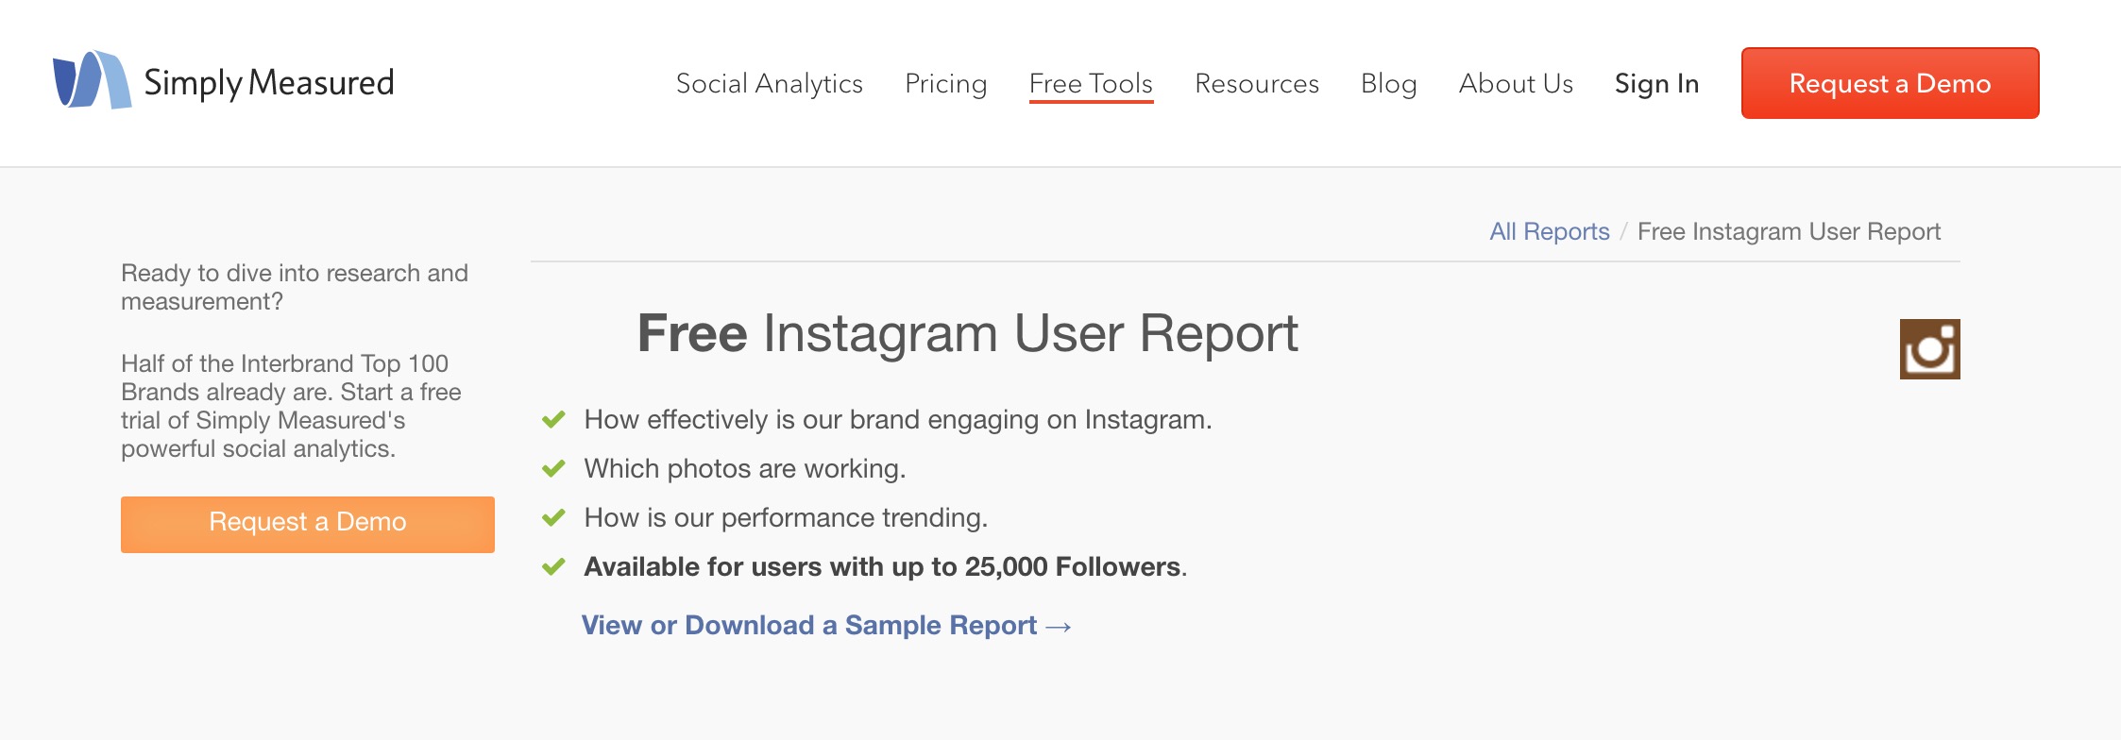Open the Social Analytics menu item
Image resolution: width=2121 pixels, height=740 pixels.
[x=769, y=84]
